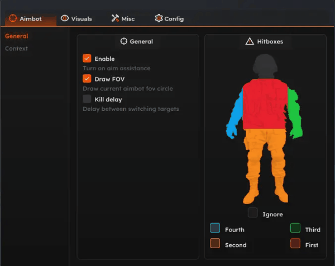Toggle the Ignore hitbox checkbox

(253, 212)
